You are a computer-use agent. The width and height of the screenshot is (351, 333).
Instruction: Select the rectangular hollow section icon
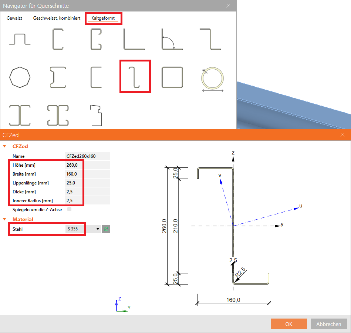tap(172, 77)
